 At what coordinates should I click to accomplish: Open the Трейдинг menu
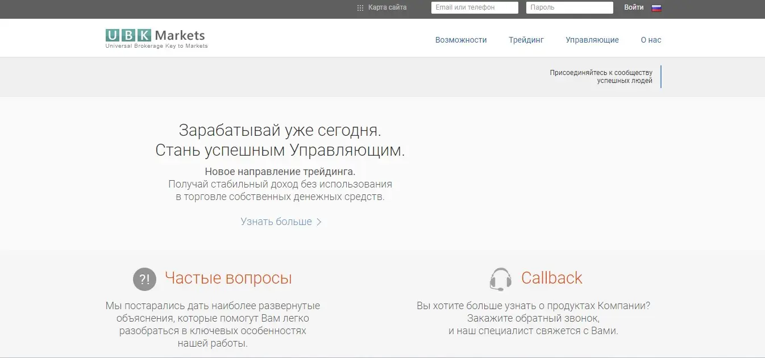[x=526, y=40]
